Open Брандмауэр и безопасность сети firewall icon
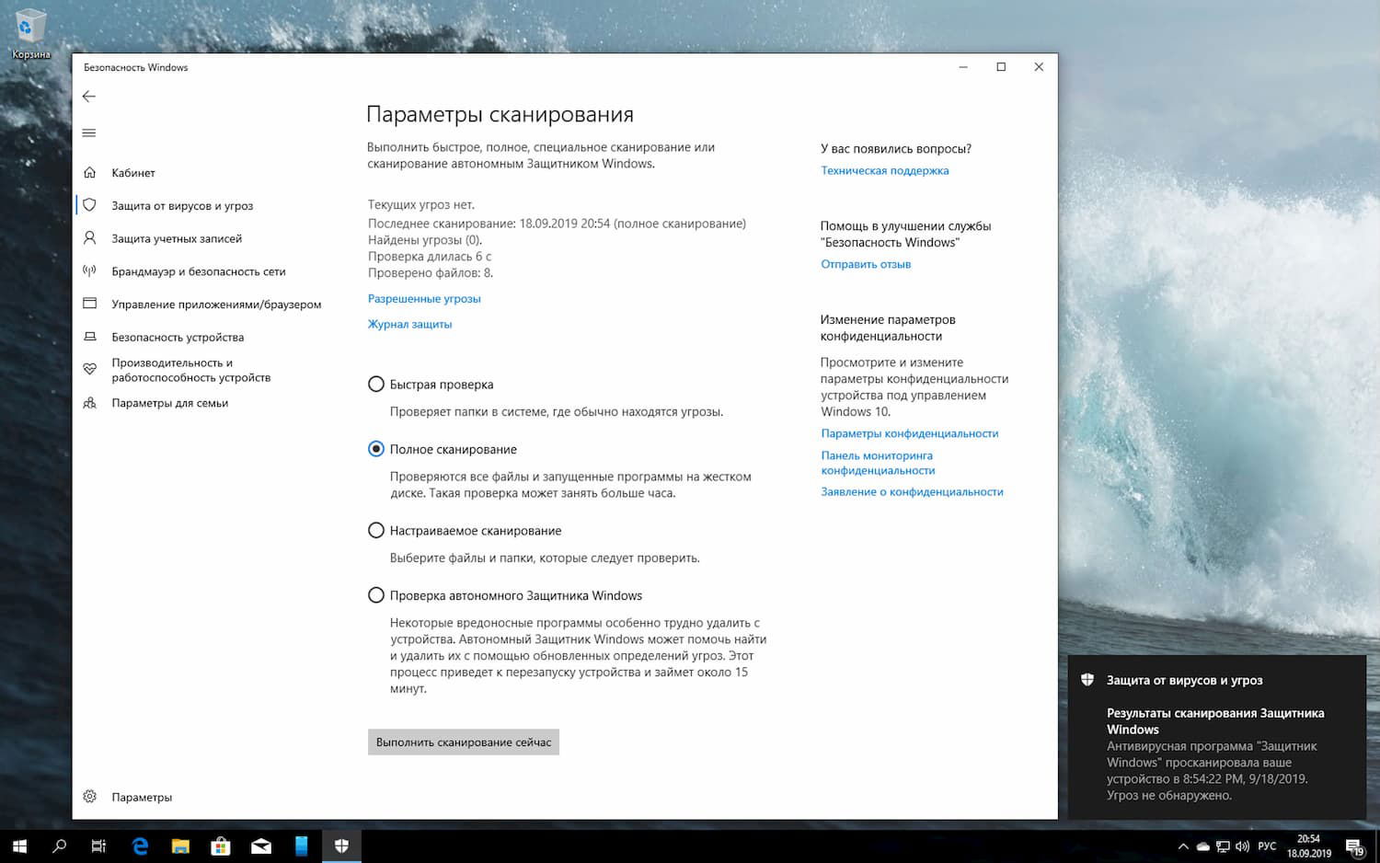This screenshot has width=1380, height=863. [x=89, y=270]
